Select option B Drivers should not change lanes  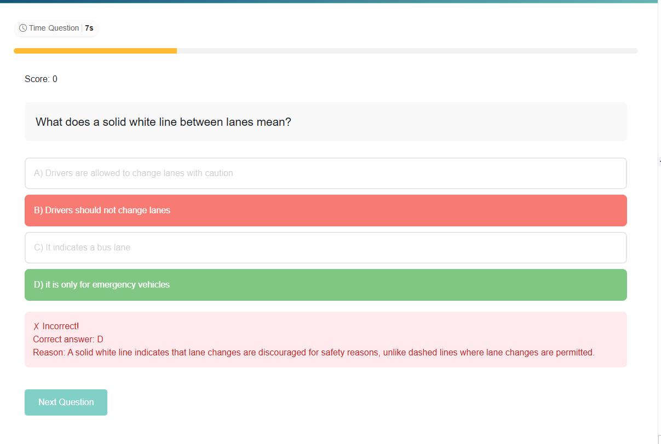coord(325,211)
